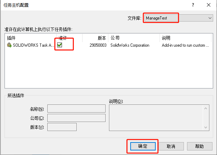This screenshot has height=155, width=217.
Task: Click the 版本(V) text field under 所选插件
Action: click(x=62, y=127)
